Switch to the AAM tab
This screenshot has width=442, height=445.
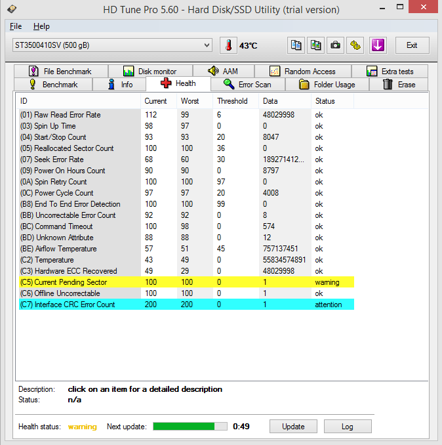pyautogui.click(x=224, y=72)
